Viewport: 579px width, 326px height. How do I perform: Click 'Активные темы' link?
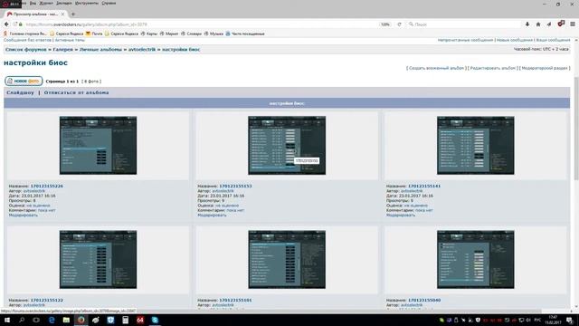(70, 40)
